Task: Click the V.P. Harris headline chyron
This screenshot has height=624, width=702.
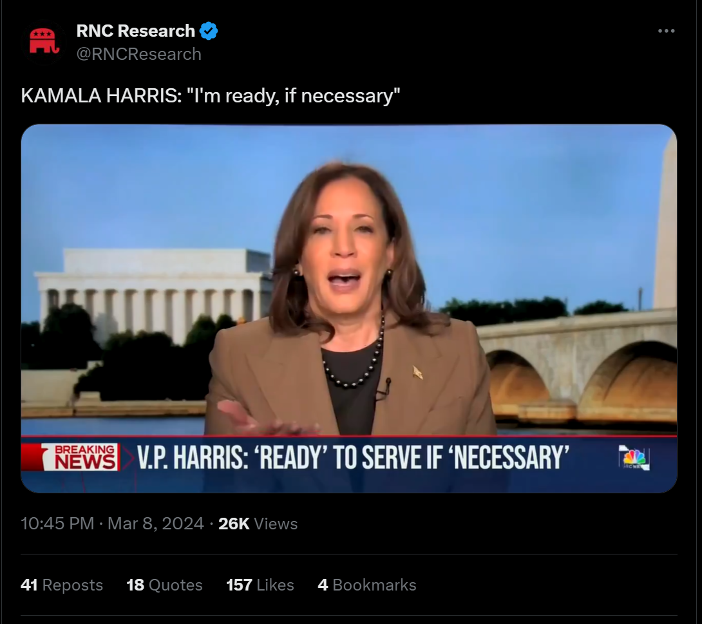Action: click(353, 457)
